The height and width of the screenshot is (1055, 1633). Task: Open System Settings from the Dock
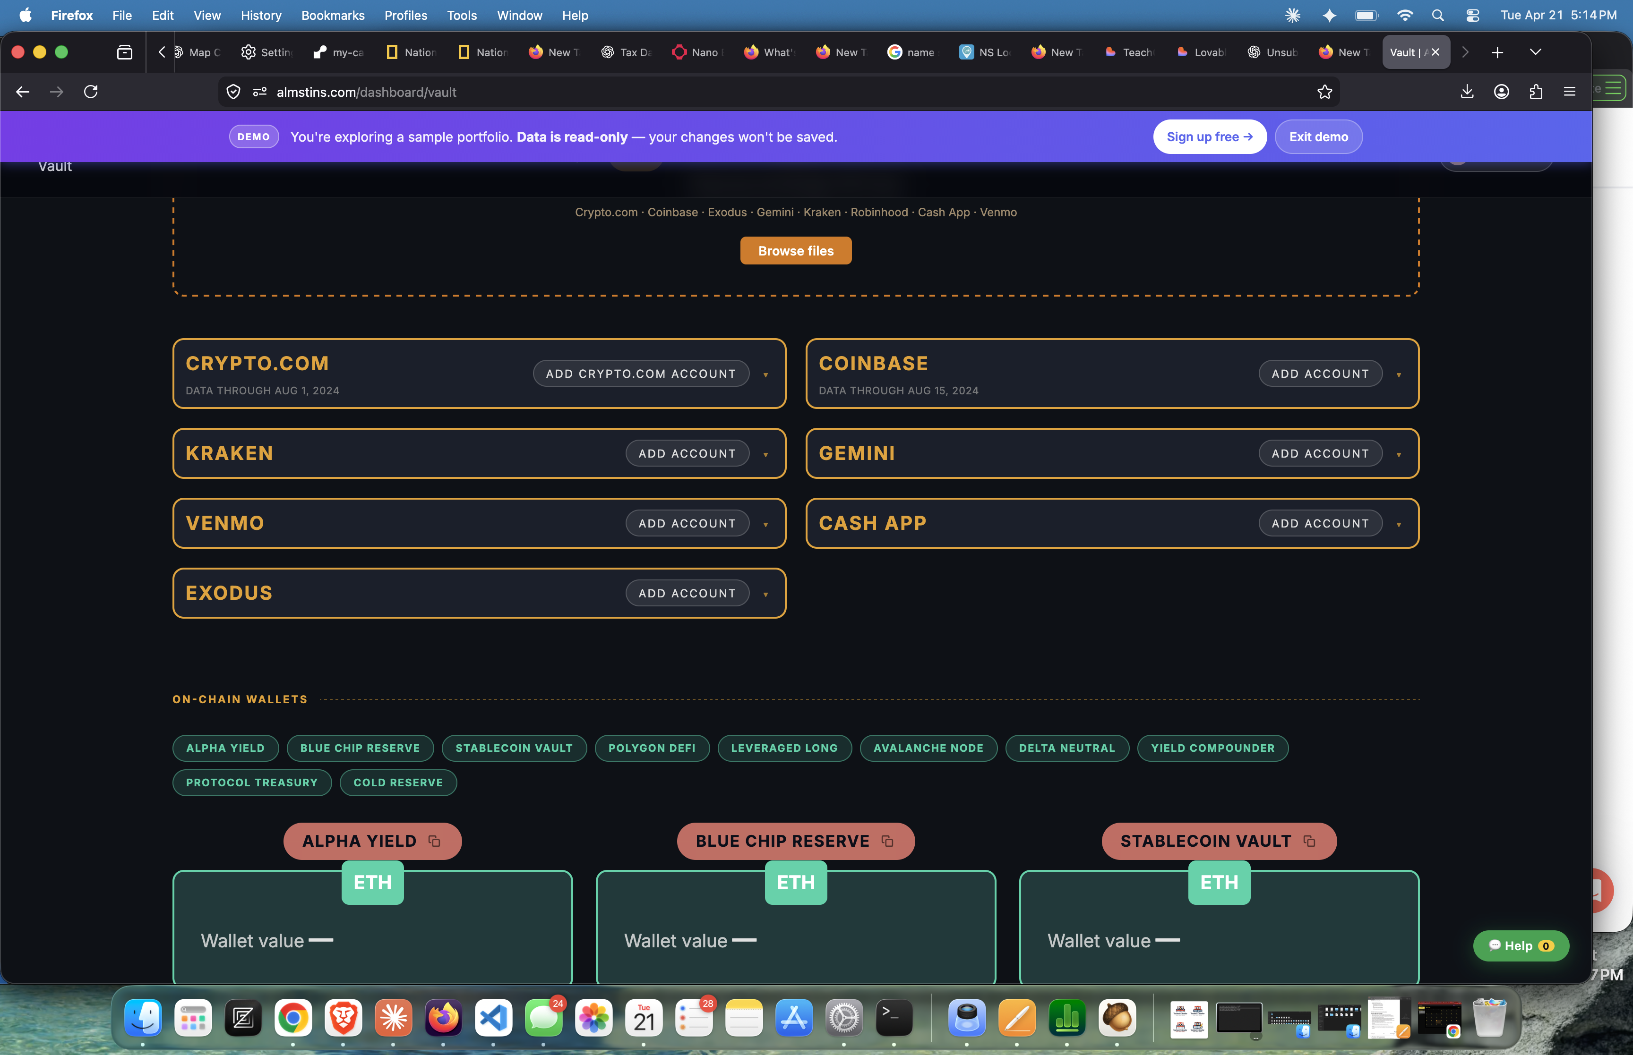844,1018
